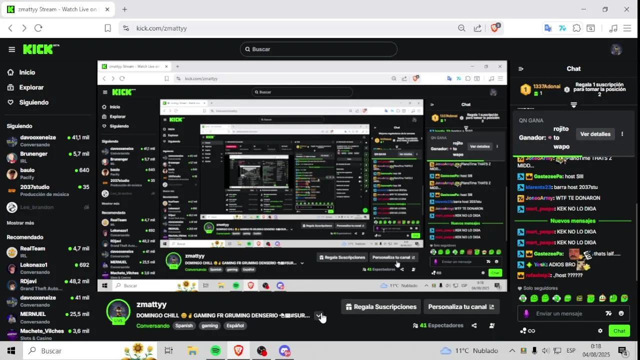This screenshot has height=360, width=640.
Task: Switch to the zmattyy Stream browser tab
Action: pos(57,9)
